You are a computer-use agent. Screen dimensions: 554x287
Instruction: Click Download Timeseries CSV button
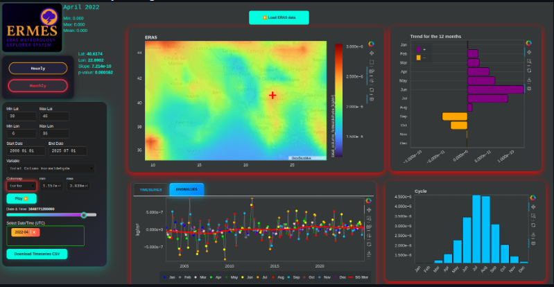37,254
